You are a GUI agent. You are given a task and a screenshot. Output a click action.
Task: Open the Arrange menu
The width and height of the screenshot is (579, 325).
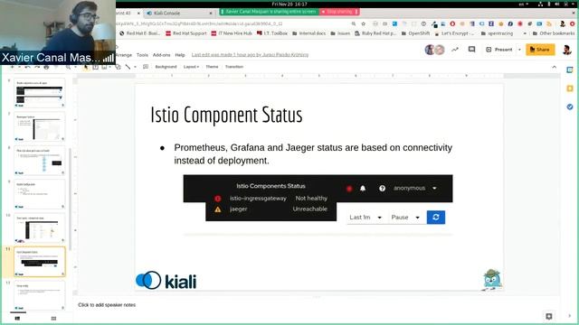124,55
